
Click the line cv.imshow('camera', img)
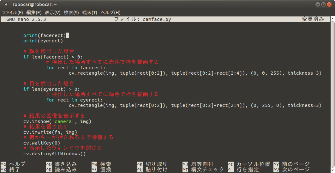(x=57, y=121)
